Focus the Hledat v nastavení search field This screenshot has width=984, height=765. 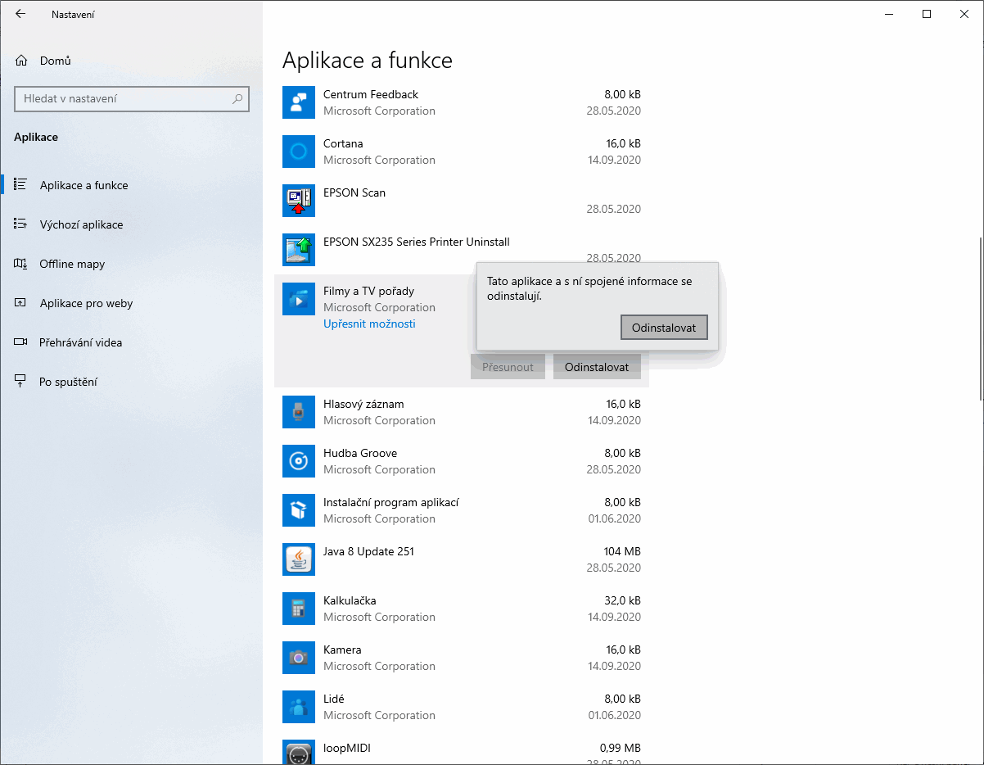132,98
